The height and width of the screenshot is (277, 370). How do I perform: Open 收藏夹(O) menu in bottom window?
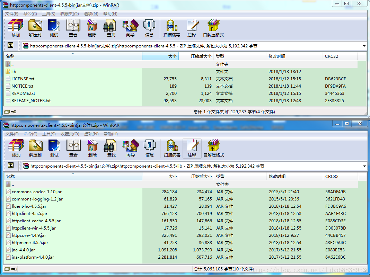pos(70,134)
